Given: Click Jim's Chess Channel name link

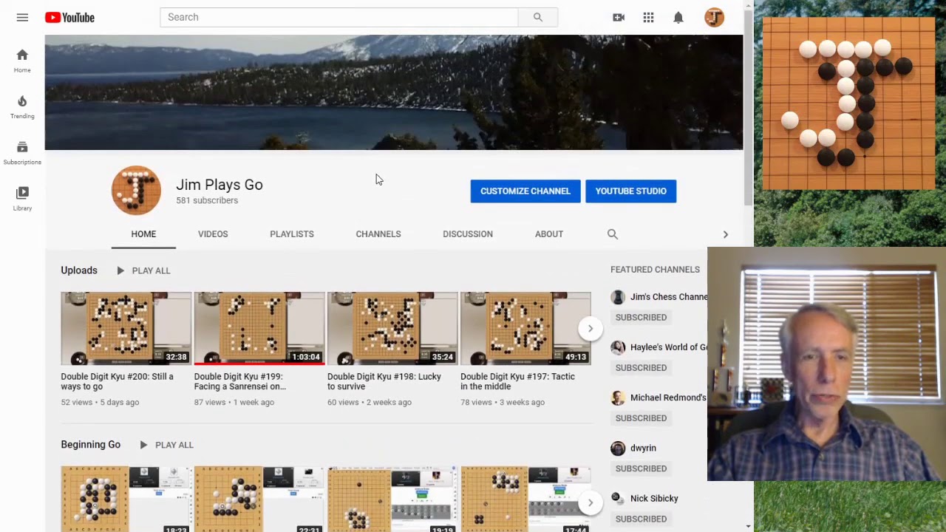Looking at the screenshot, I should click(x=669, y=297).
